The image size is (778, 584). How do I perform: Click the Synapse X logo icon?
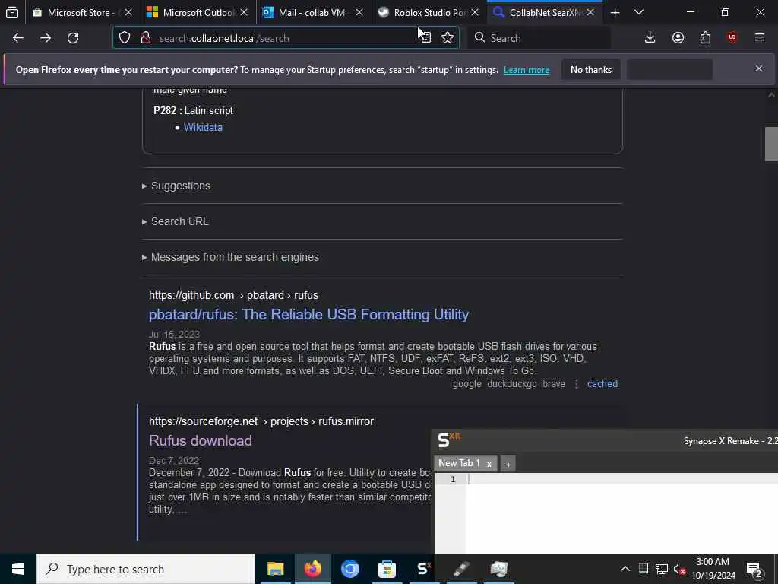coord(449,440)
